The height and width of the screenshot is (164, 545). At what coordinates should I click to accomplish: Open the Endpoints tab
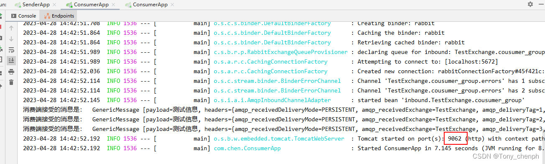[x=59, y=16]
